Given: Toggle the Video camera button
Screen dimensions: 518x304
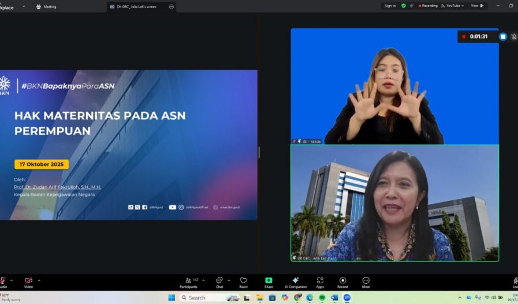Looking at the screenshot, I should (x=28, y=281).
